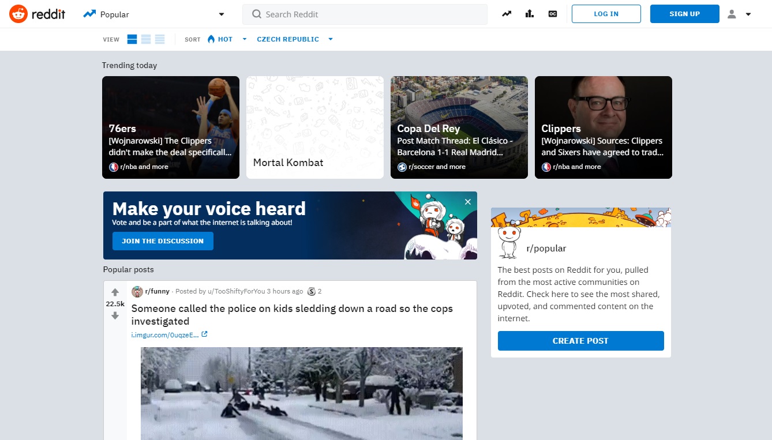Upvote the sledding kids post
Viewport: 772px width, 440px height.
coord(115,292)
